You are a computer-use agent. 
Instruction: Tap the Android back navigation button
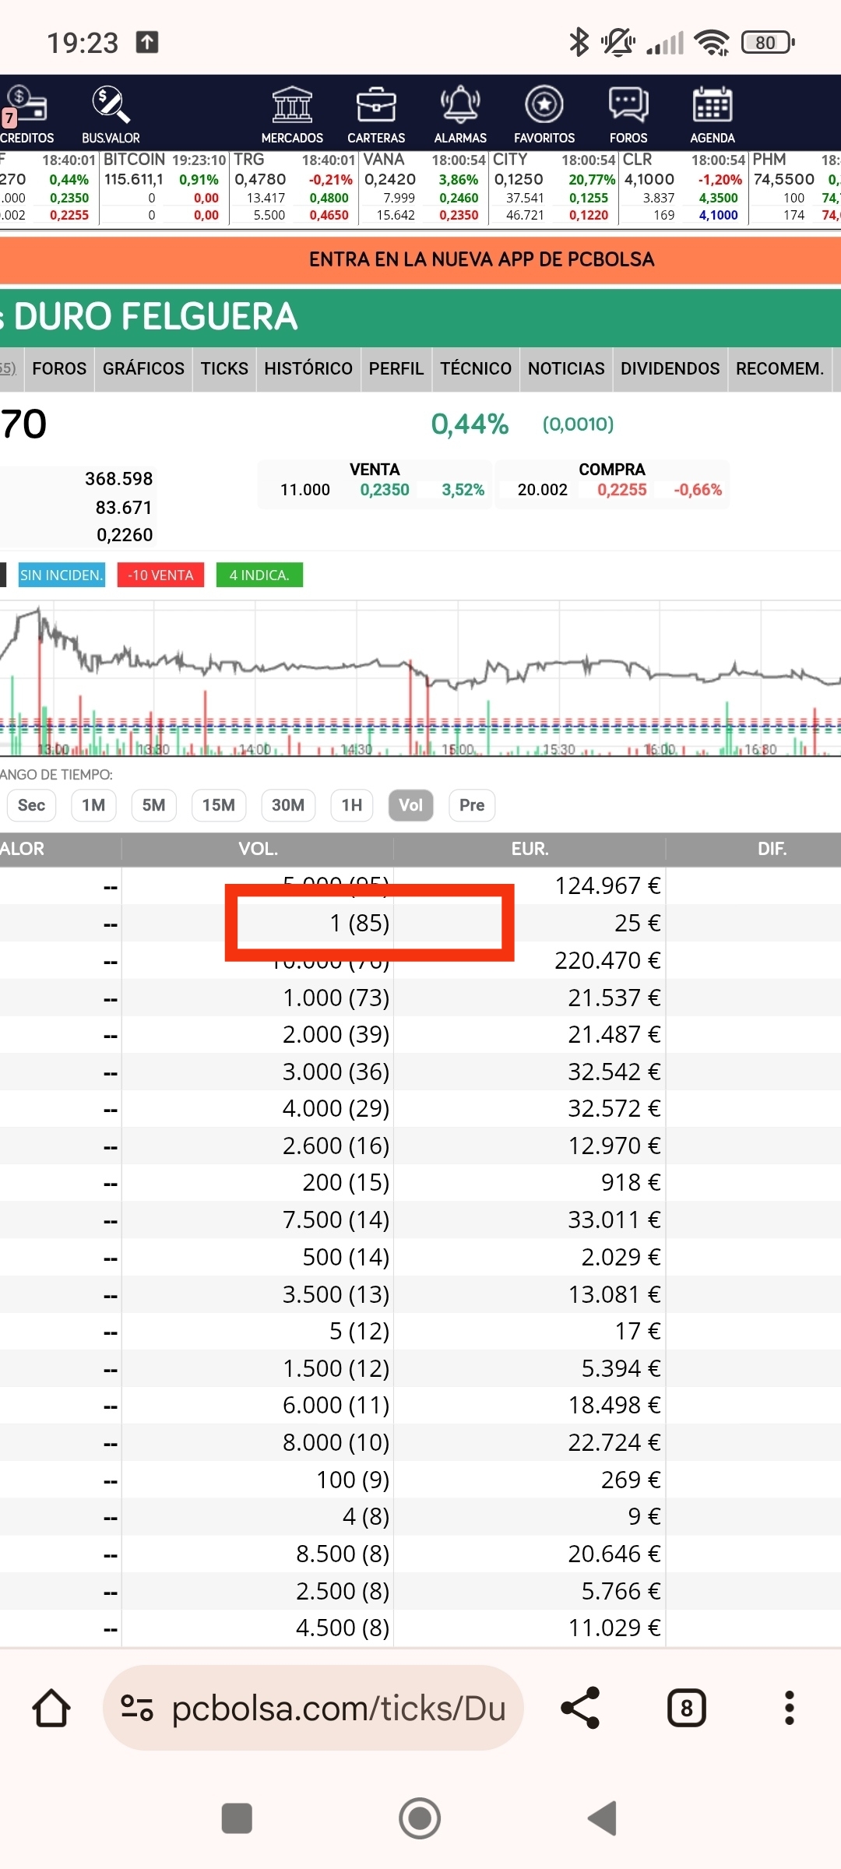tap(603, 1818)
